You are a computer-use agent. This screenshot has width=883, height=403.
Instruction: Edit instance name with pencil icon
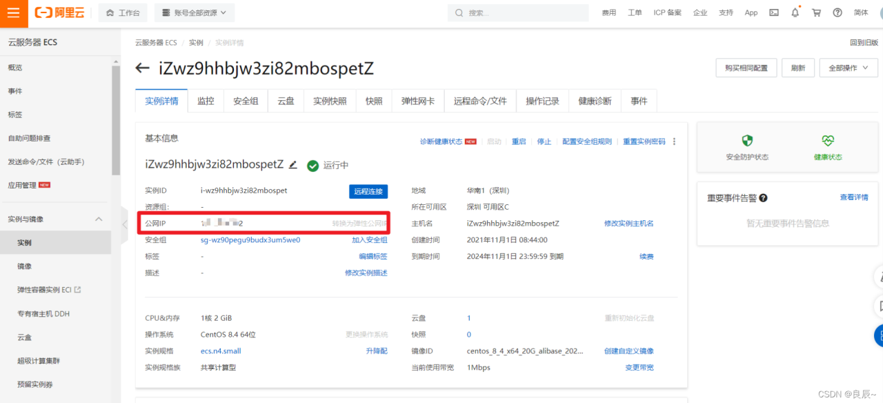point(292,165)
